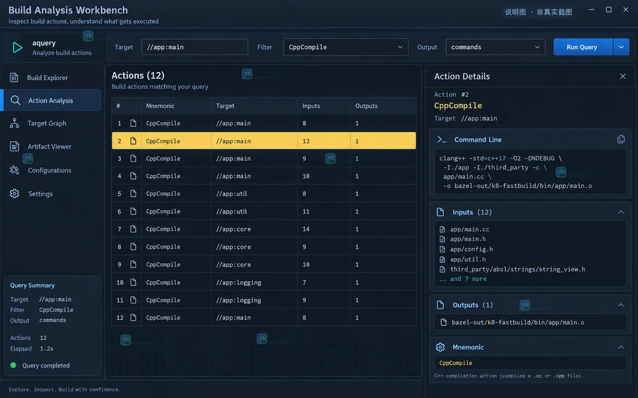Viewport: 638px width, 398px height.
Task: Click the Run Query button
Action: pyautogui.click(x=583, y=47)
